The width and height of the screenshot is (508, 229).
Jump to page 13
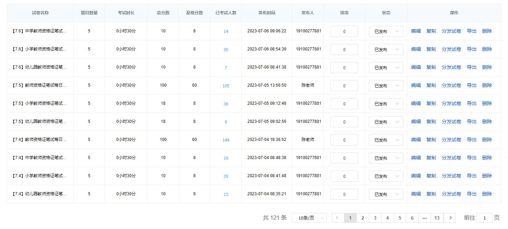pos(437,218)
